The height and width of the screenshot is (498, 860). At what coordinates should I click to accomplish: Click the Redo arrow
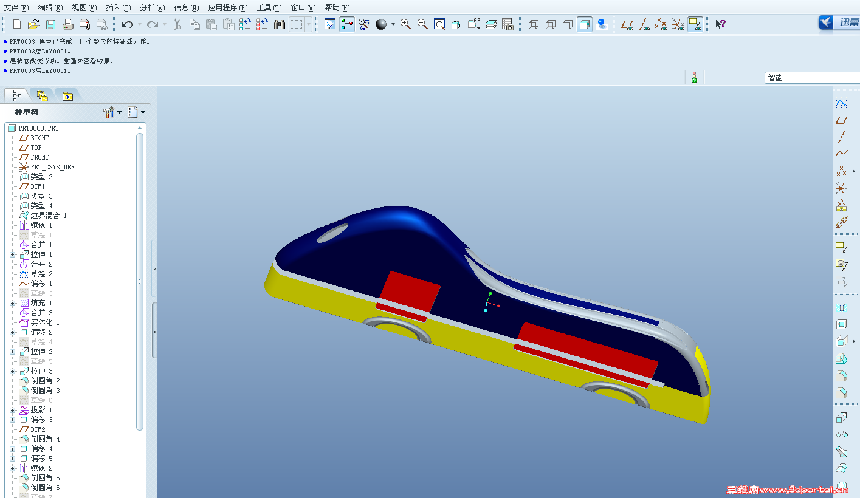[x=153, y=24]
